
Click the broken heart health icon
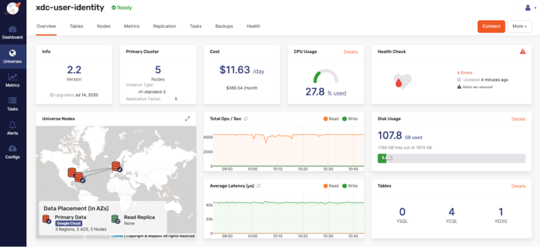tap(402, 81)
